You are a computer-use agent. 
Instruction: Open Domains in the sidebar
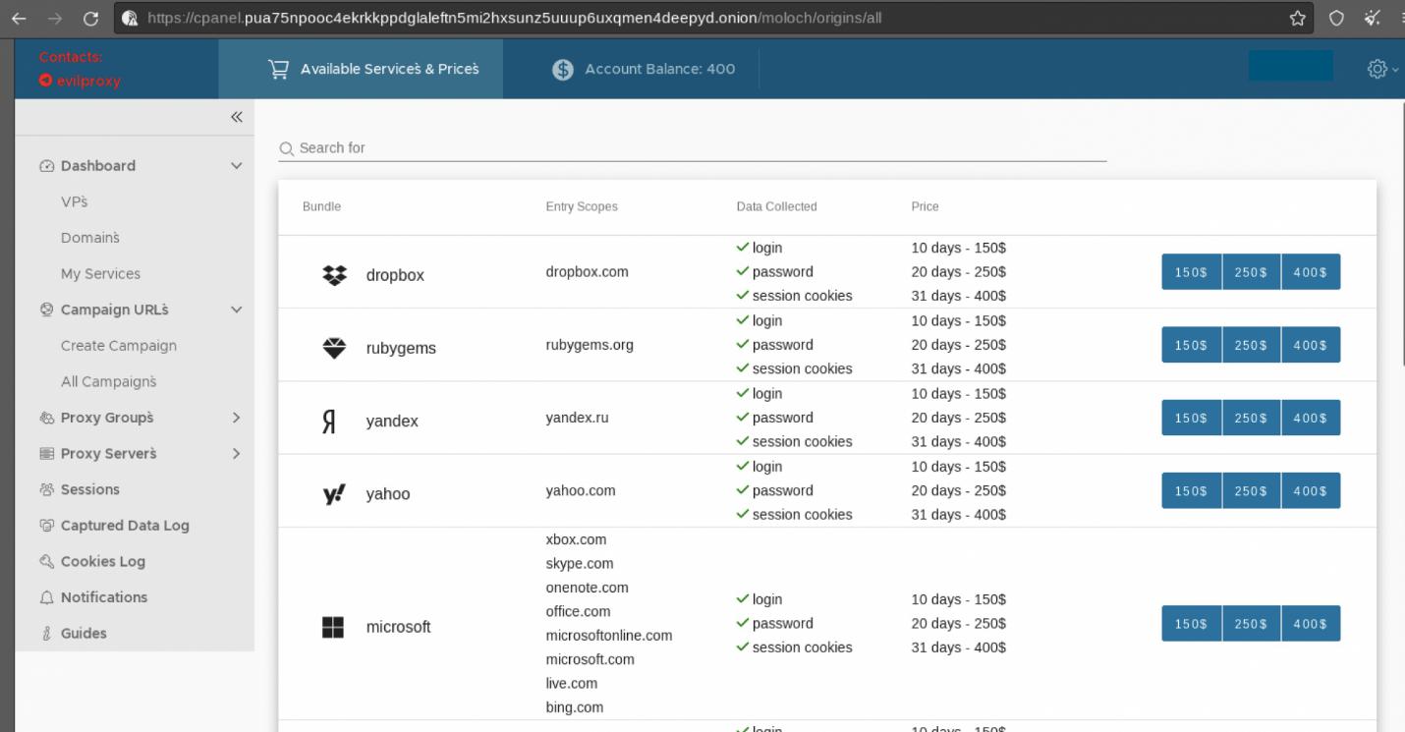tap(90, 238)
